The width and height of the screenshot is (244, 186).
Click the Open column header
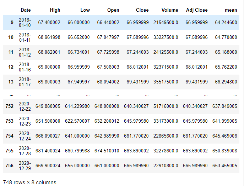tap(113, 10)
